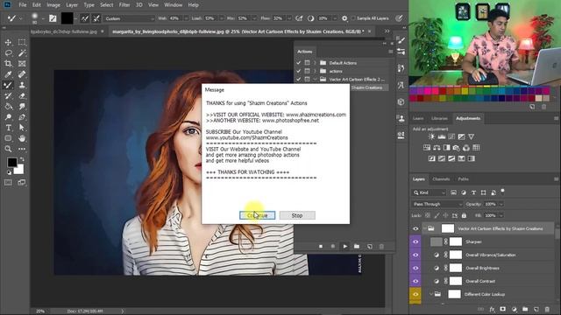This screenshot has height=315, width=561.
Task: Open the File menu
Action: pos(23,5)
